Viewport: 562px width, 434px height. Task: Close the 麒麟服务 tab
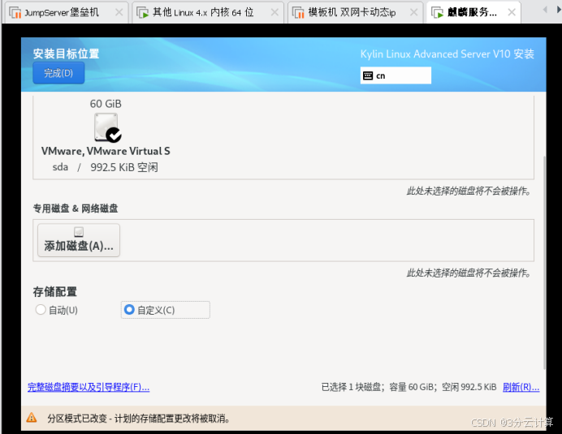512,12
